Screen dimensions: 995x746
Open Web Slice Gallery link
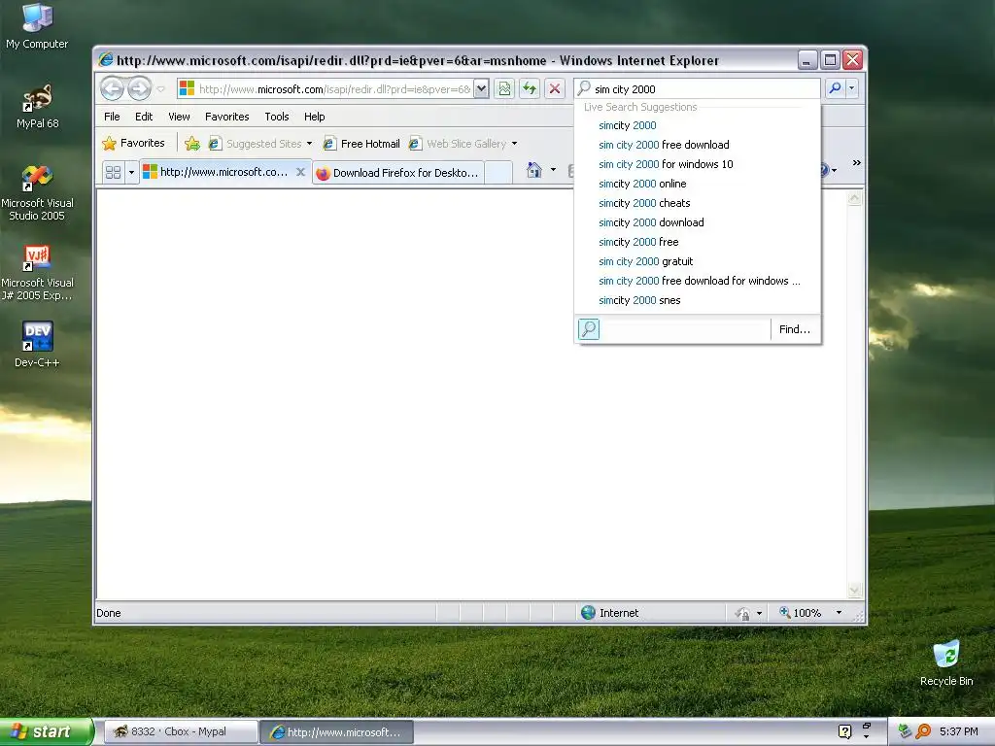[458, 144]
